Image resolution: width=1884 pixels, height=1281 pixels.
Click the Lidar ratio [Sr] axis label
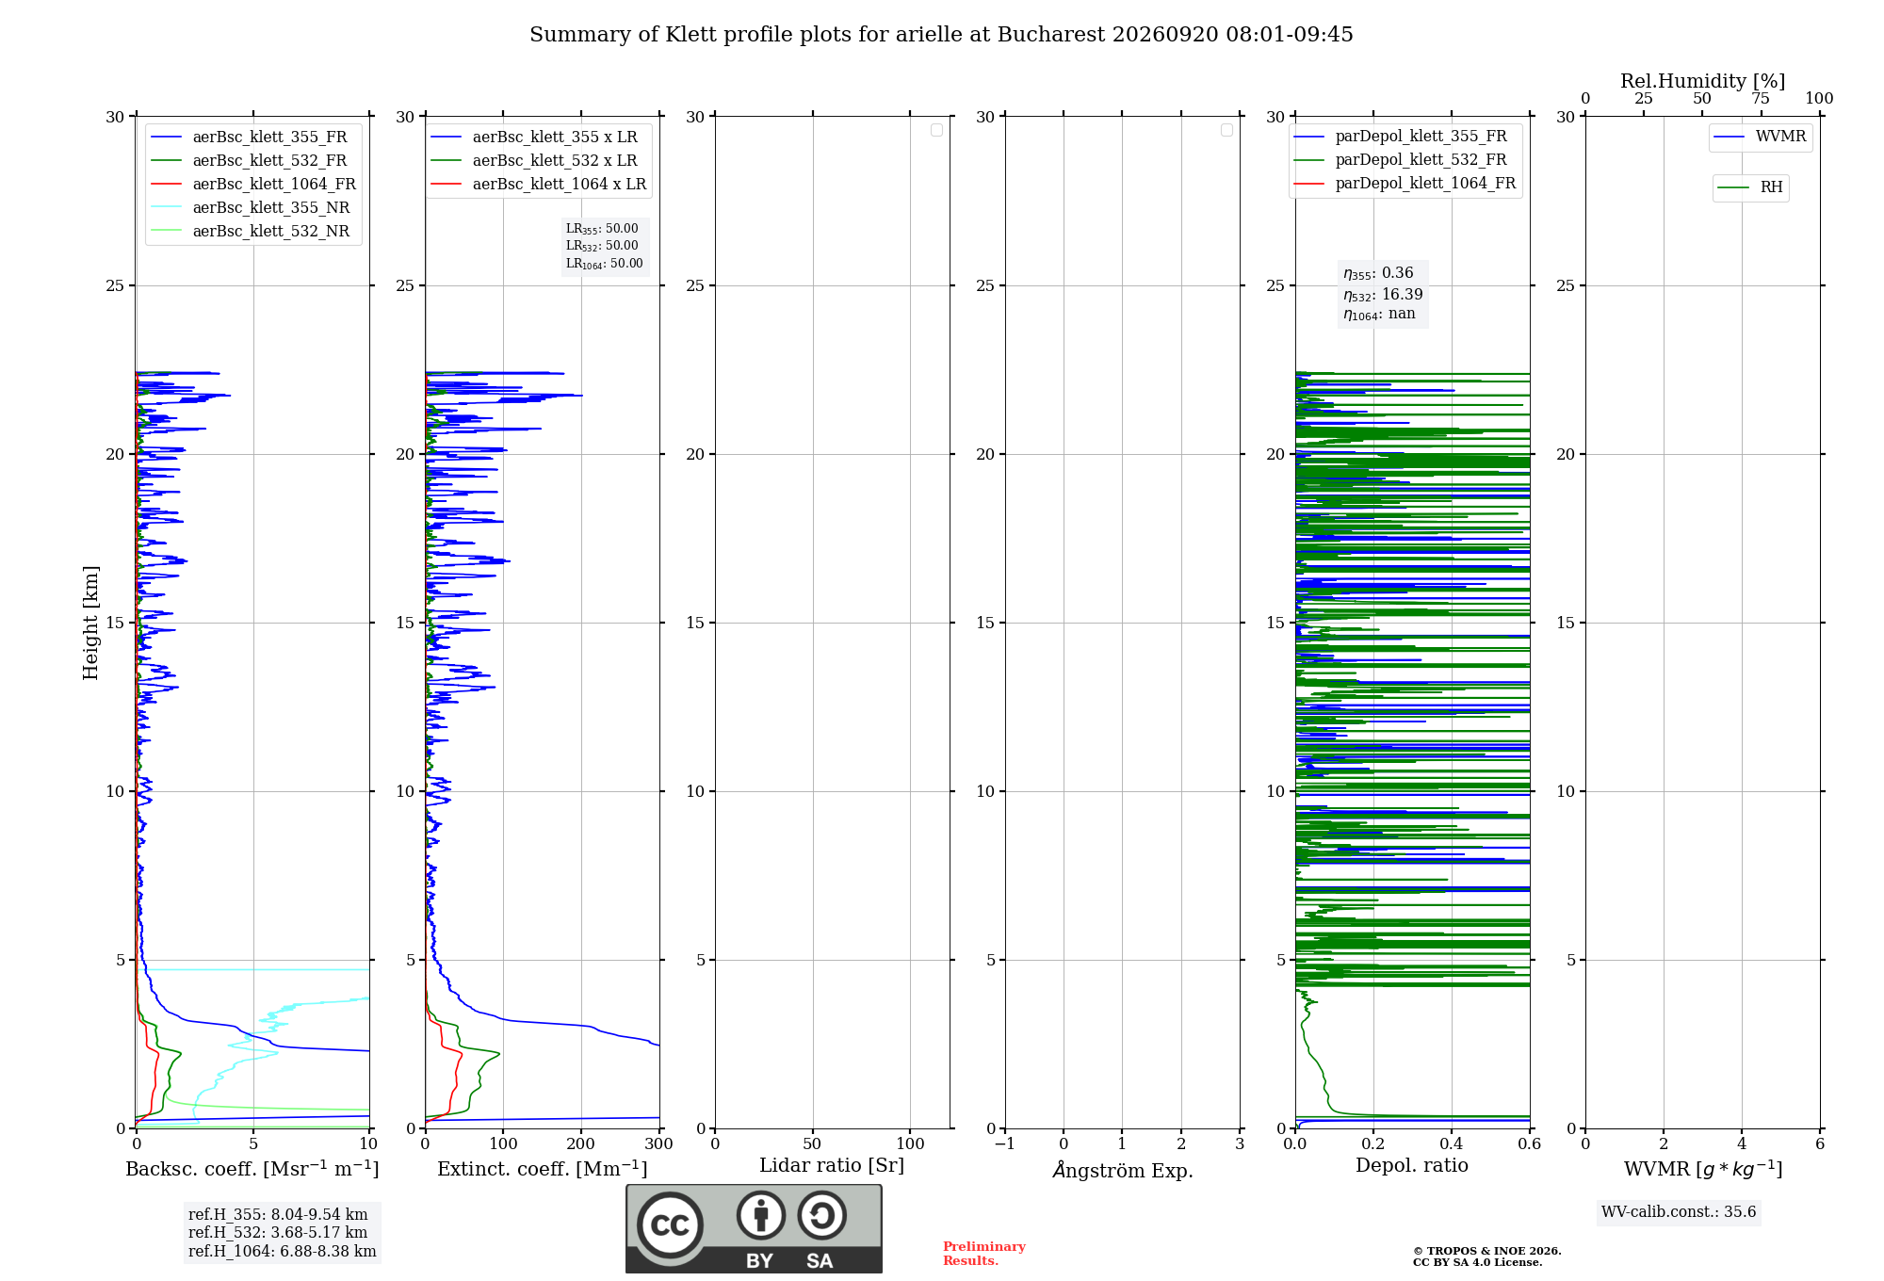click(832, 1166)
